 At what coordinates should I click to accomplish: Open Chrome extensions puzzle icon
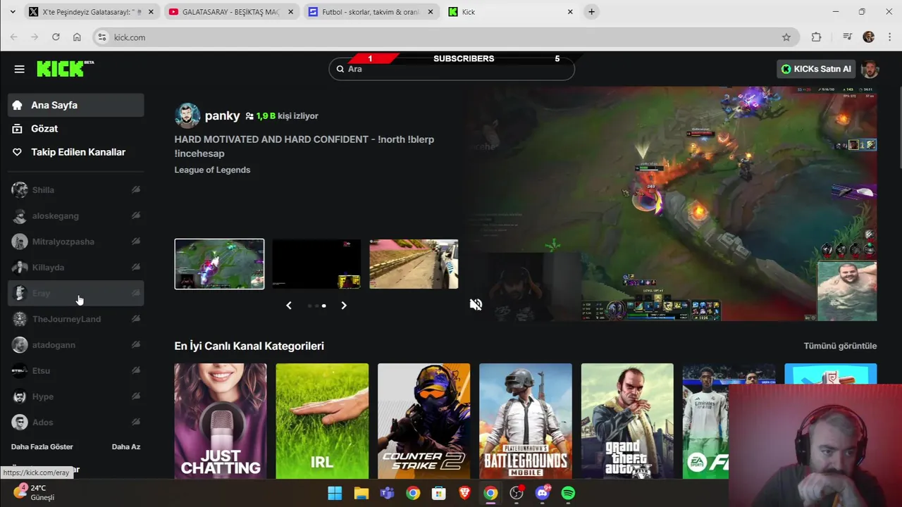pyautogui.click(x=816, y=37)
